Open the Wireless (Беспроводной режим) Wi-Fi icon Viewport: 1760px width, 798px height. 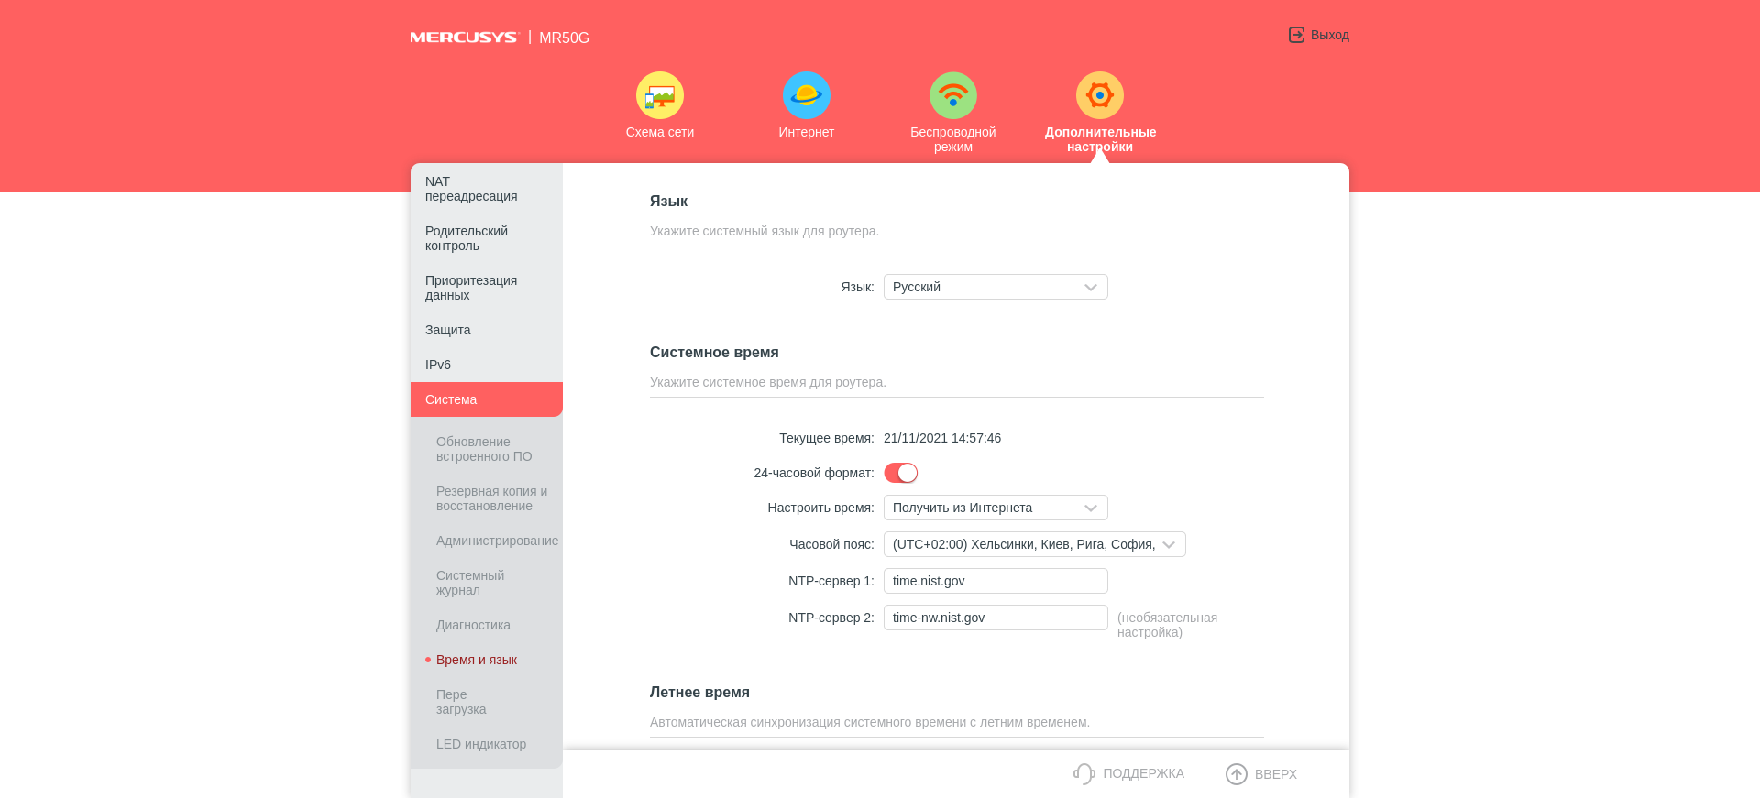point(952,95)
